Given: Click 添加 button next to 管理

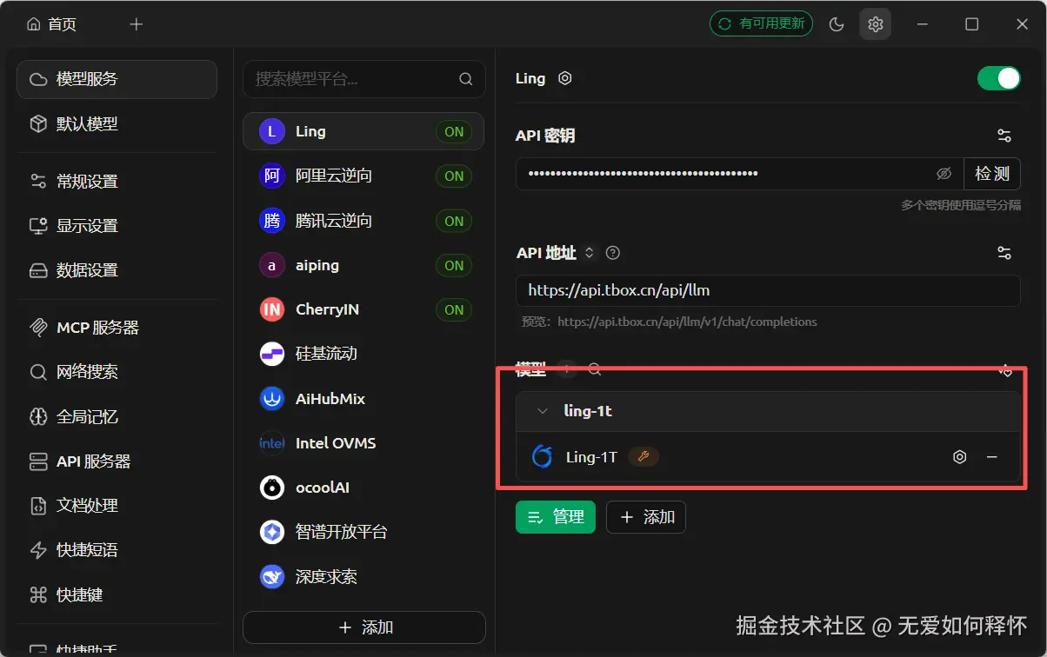Looking at the screenshot, I should 646,517.
